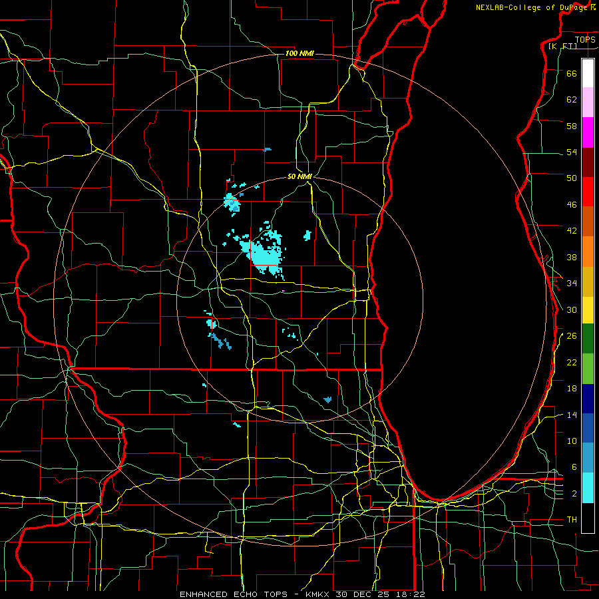This screenshot has height=599, width=599.
Task: Click the "50" legend value
Action: [572, 178]
